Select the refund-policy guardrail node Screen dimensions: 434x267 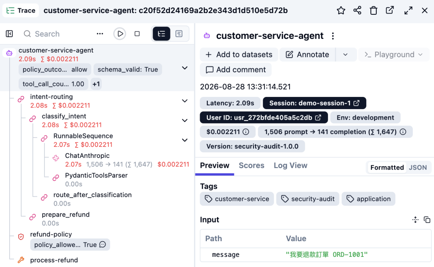point(51,234)
